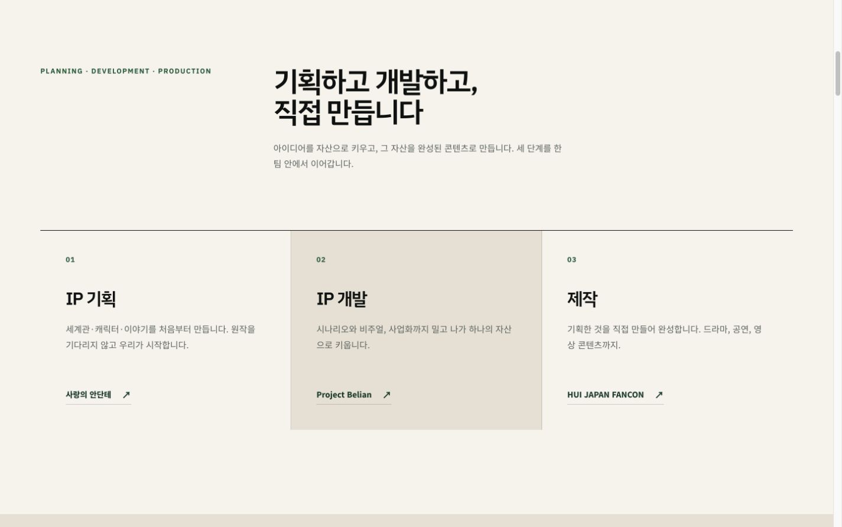Click the description starting 시나리오와 비주얼

[414, 337]
